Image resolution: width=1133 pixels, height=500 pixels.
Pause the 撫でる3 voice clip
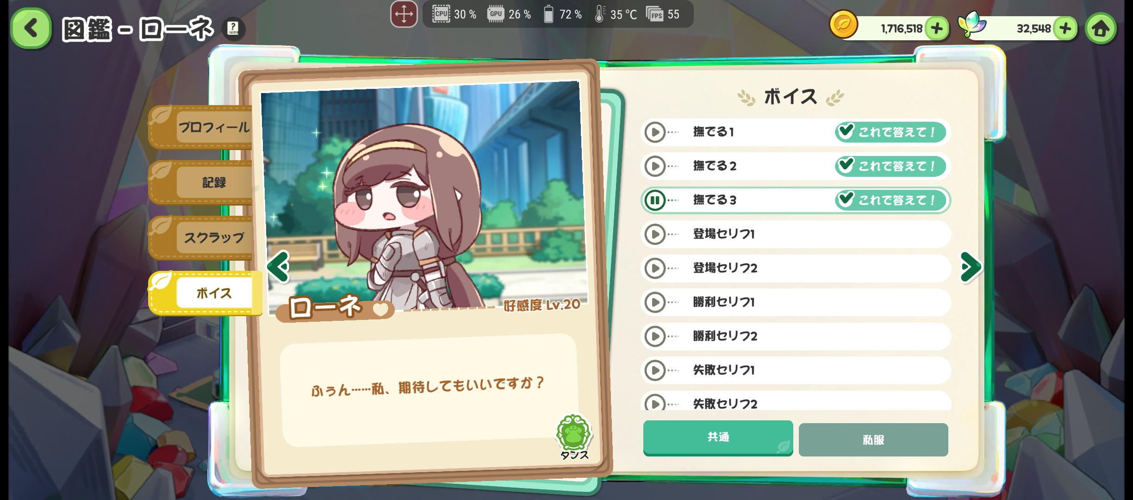(655, 200)
